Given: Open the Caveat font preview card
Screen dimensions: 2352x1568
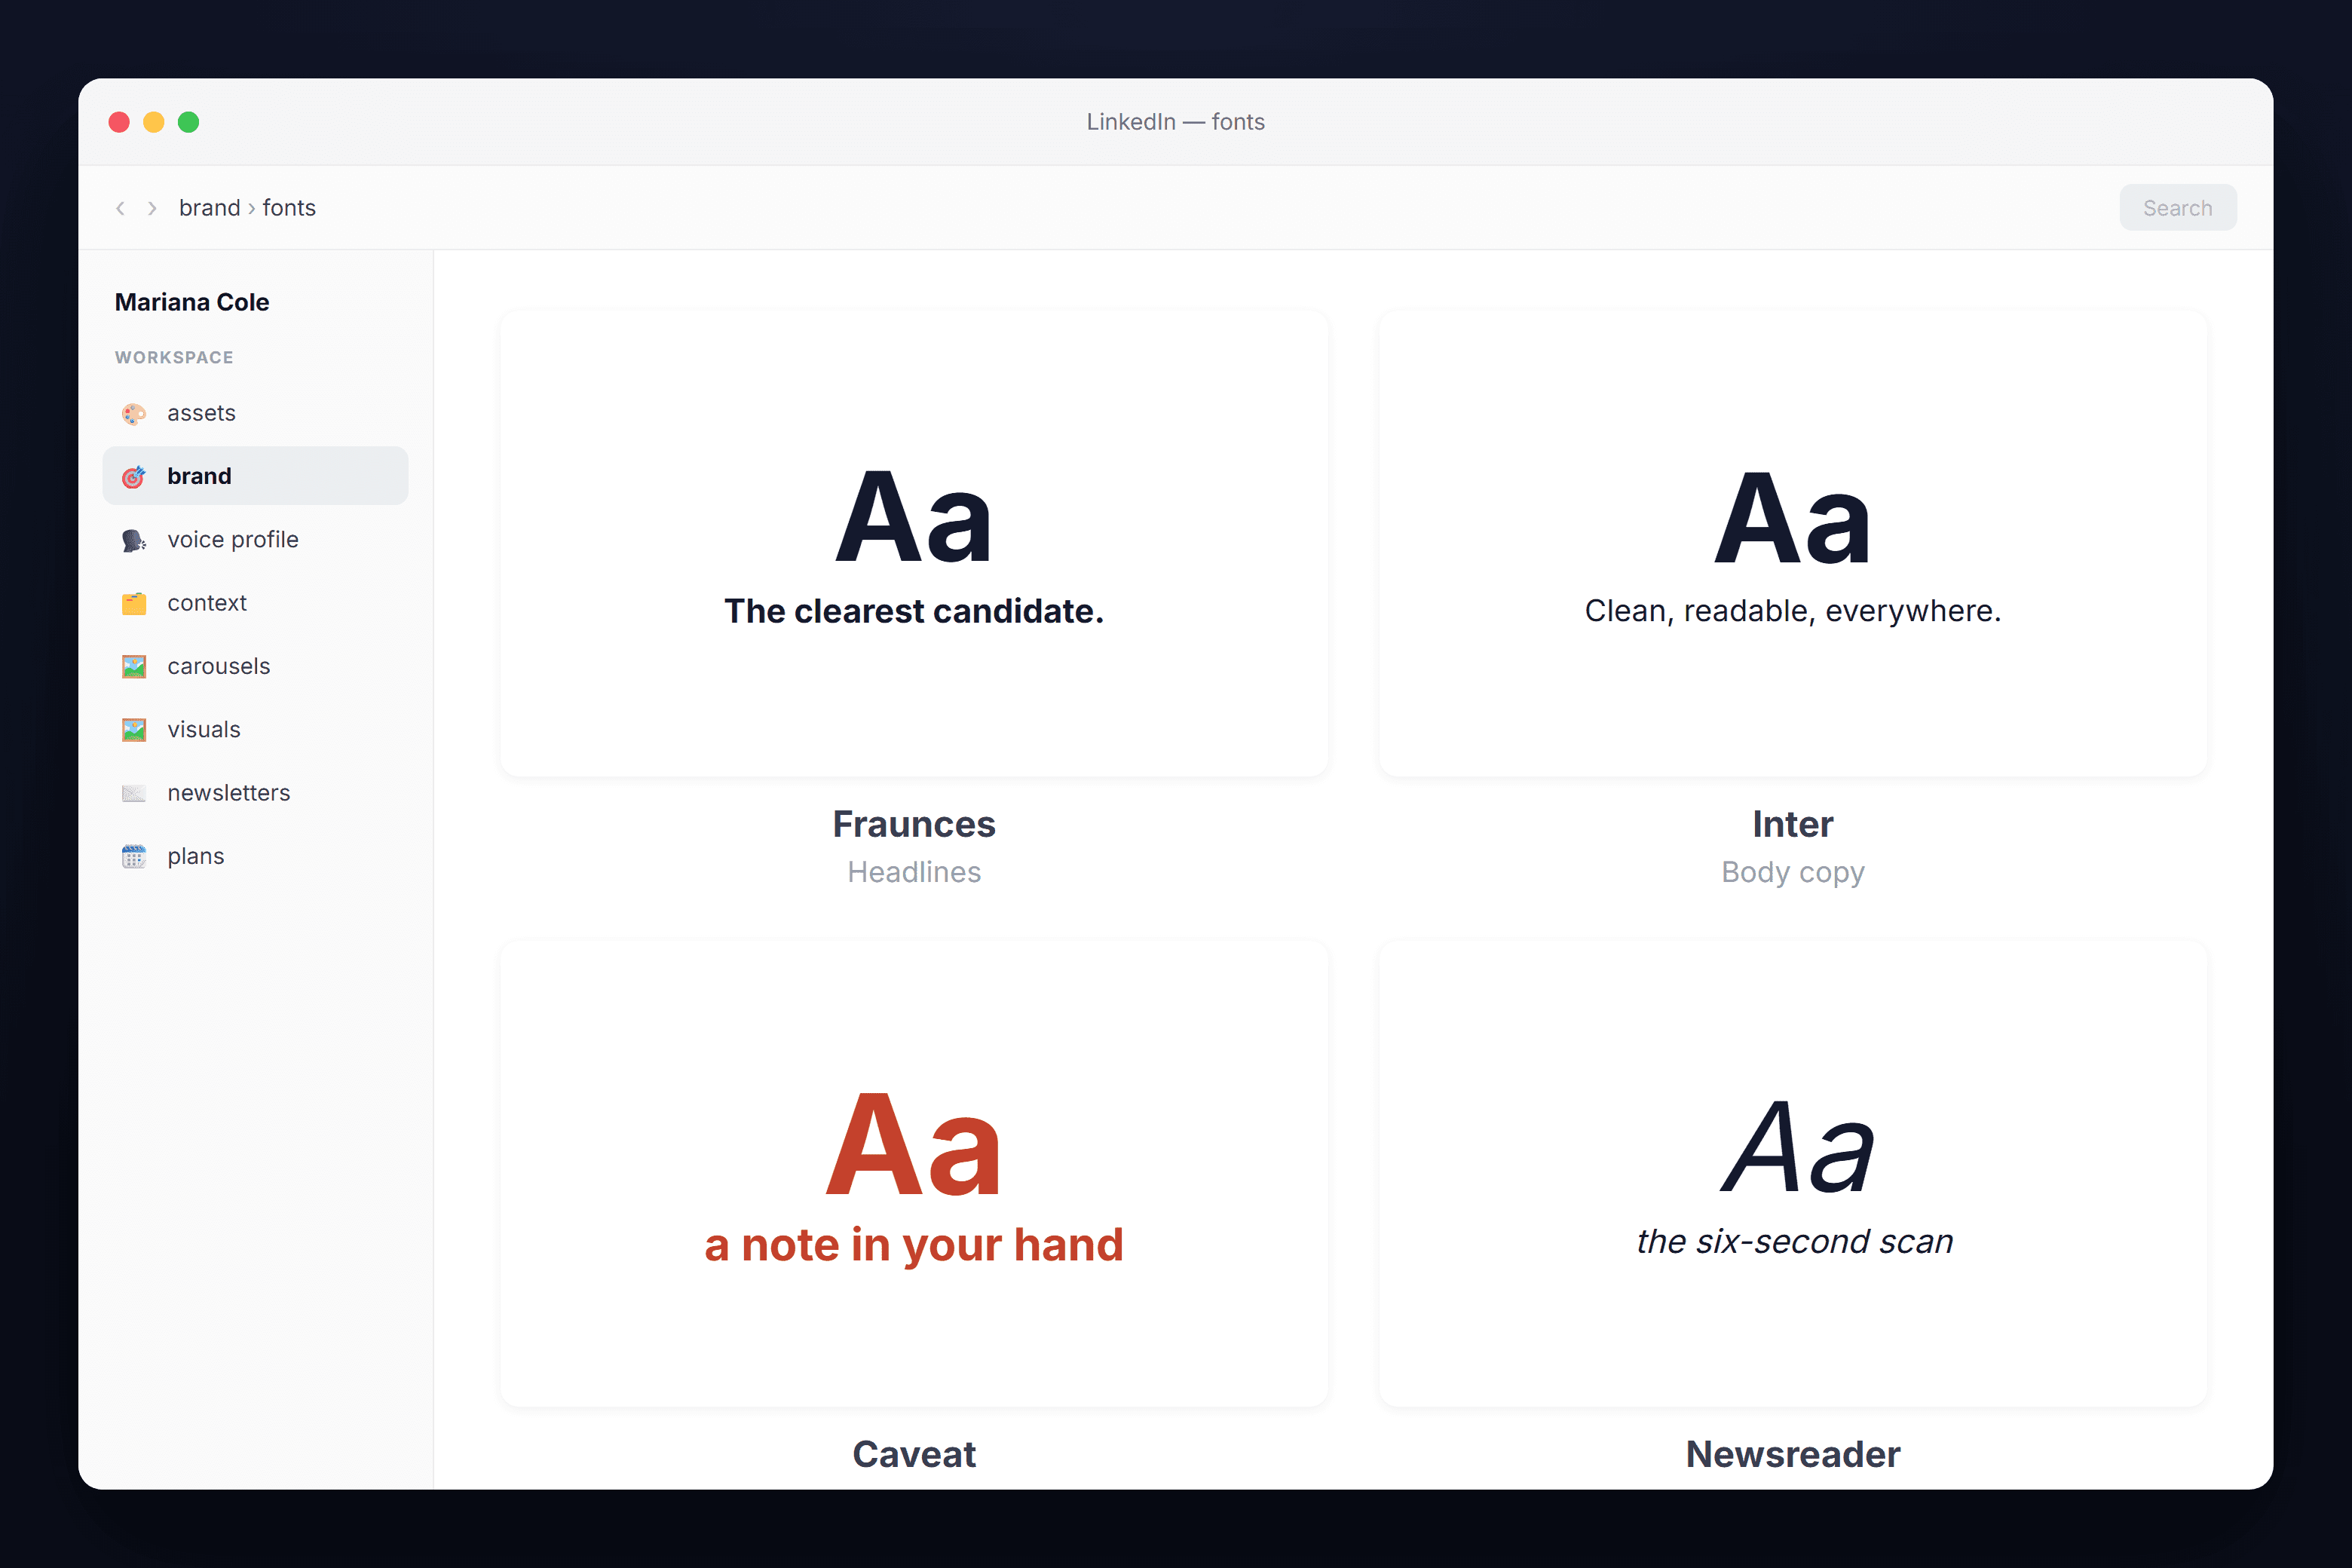Looking at the screenshot, I should click(x=914, y=1173).
